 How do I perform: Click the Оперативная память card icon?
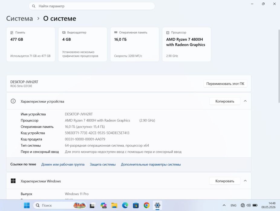[x=116, y=33]
